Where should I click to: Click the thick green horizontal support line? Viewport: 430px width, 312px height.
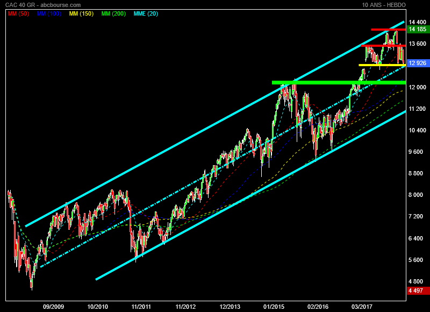coord(339,83)
